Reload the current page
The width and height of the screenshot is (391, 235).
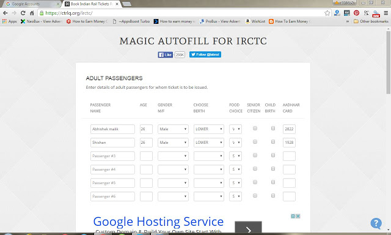click(x=23, y=13)
